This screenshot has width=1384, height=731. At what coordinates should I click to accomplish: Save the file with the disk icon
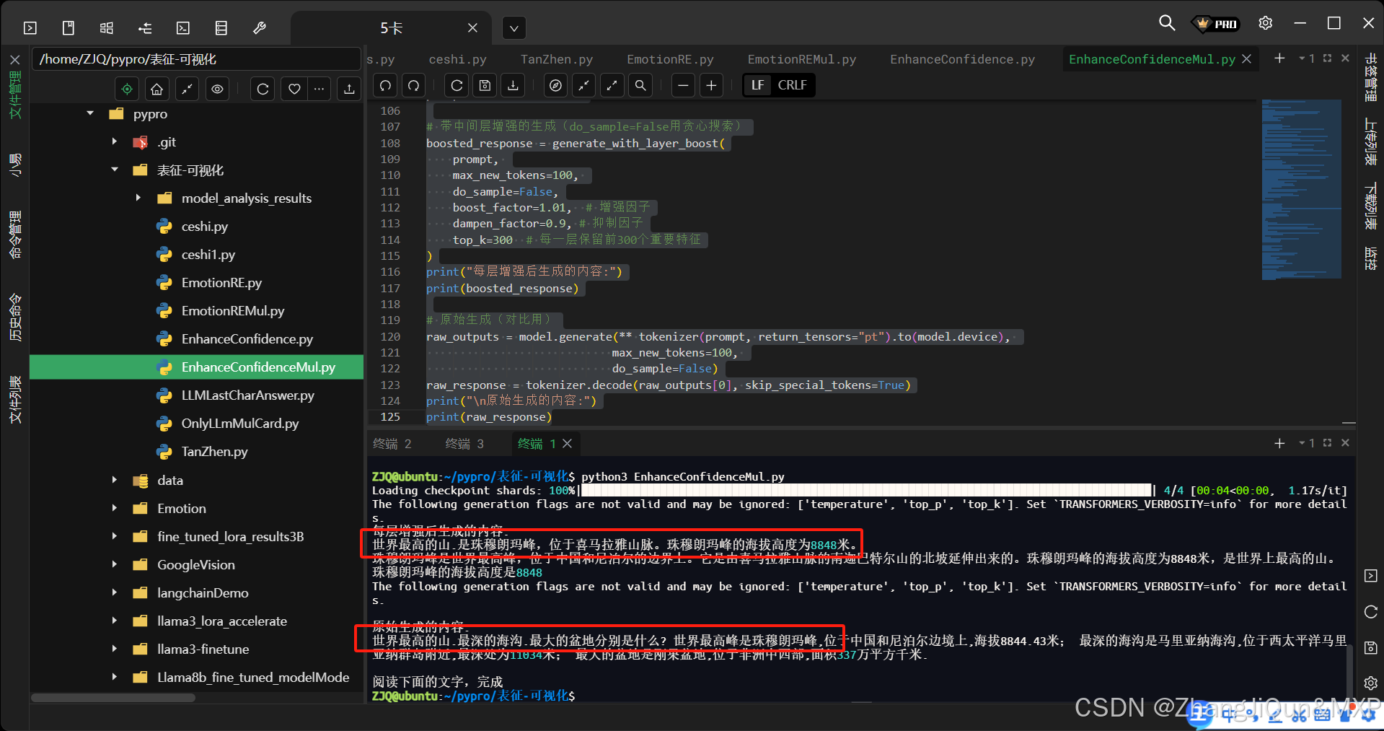tap(485, 85)
